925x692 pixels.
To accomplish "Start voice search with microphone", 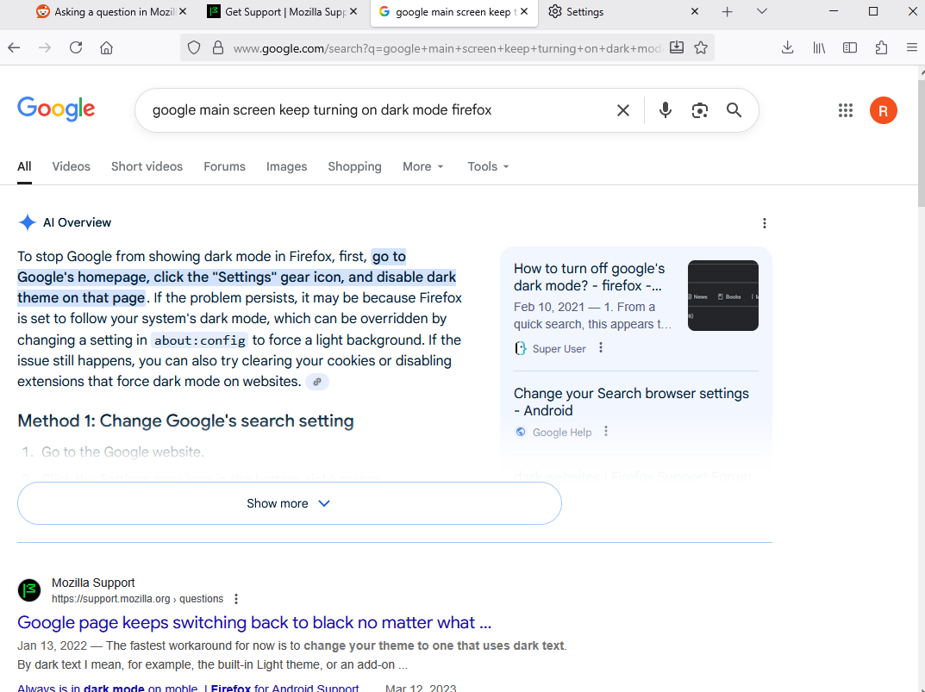I will pyautogui.click(x=665, y=110).
